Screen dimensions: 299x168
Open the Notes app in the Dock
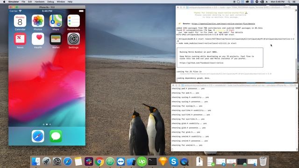78,162
